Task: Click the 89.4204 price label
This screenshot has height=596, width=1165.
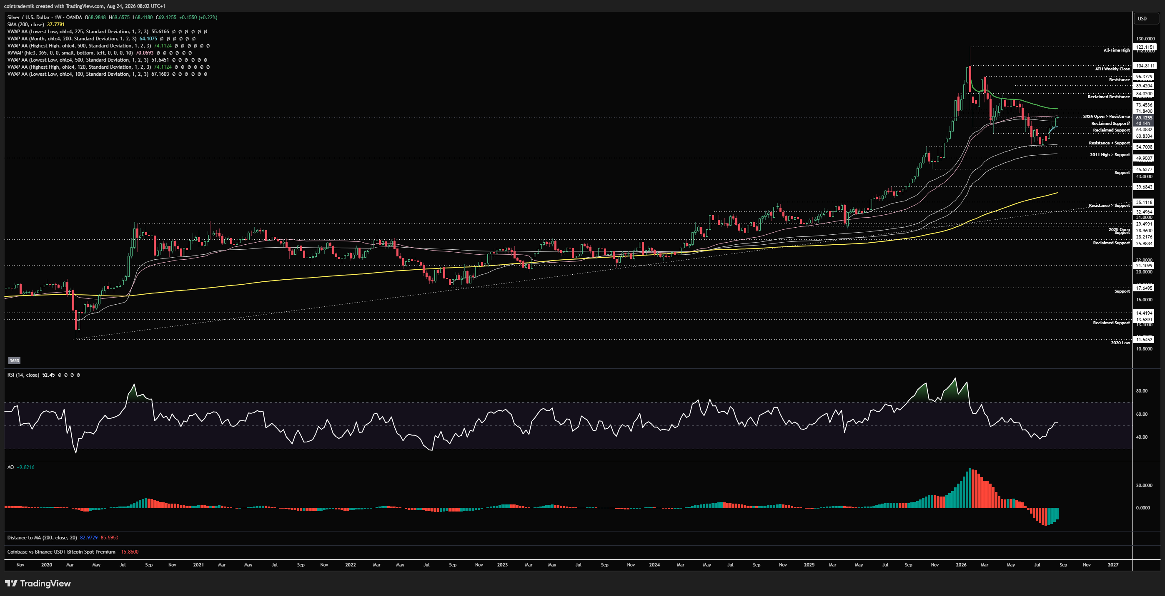Action: click(1144, 86)
